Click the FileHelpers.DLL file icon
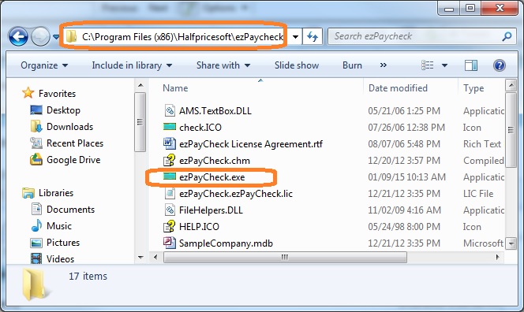The width and height of the screenshot is (524, 312). [x=170, y=210]
